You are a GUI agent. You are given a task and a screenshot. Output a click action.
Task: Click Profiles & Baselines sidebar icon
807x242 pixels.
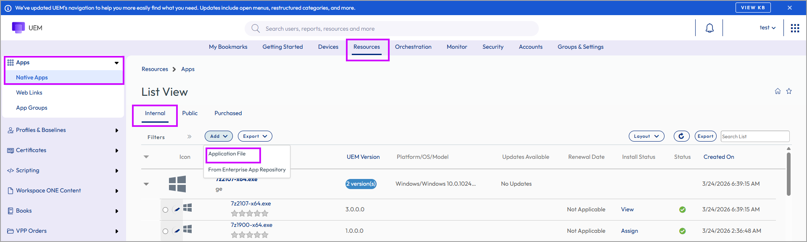tap(11, 130)
